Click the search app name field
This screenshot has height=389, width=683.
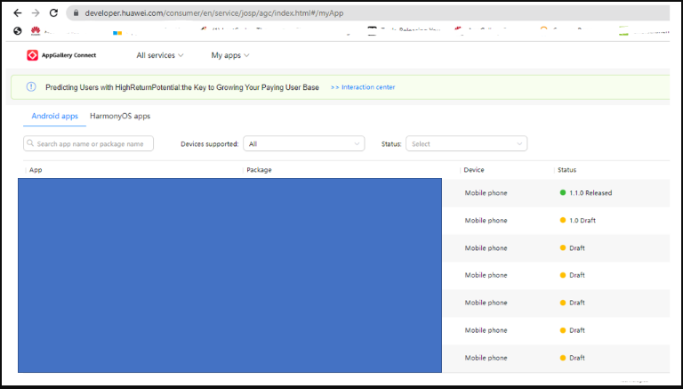click(88, 143)
